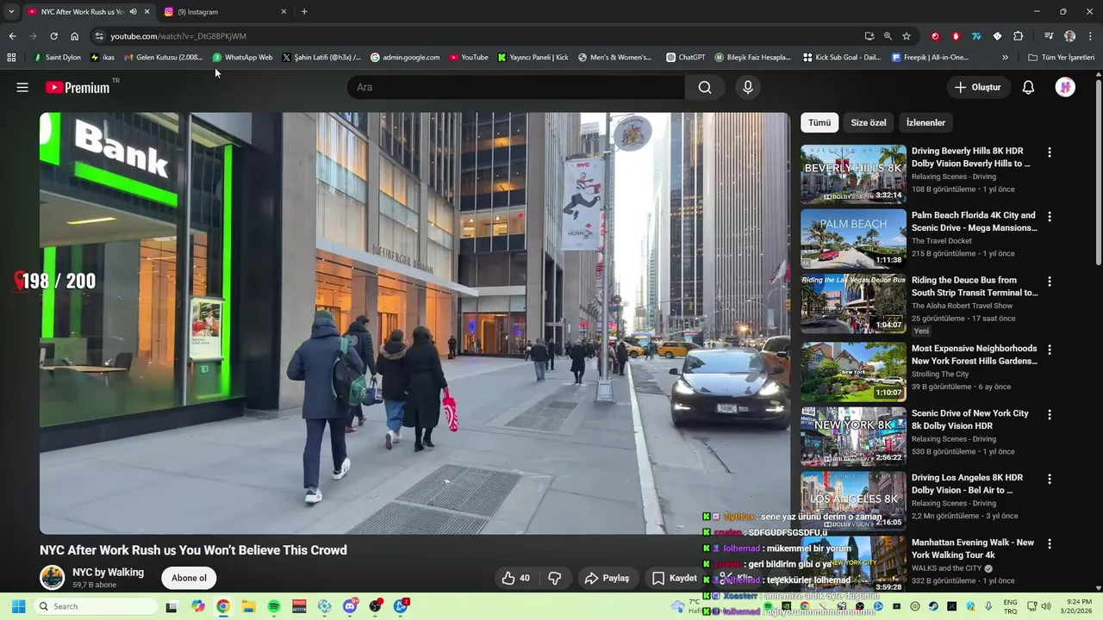Open more options for Driving Beverly Hills video
This screenshot has width=1103, height=620.
point(1049,152)
